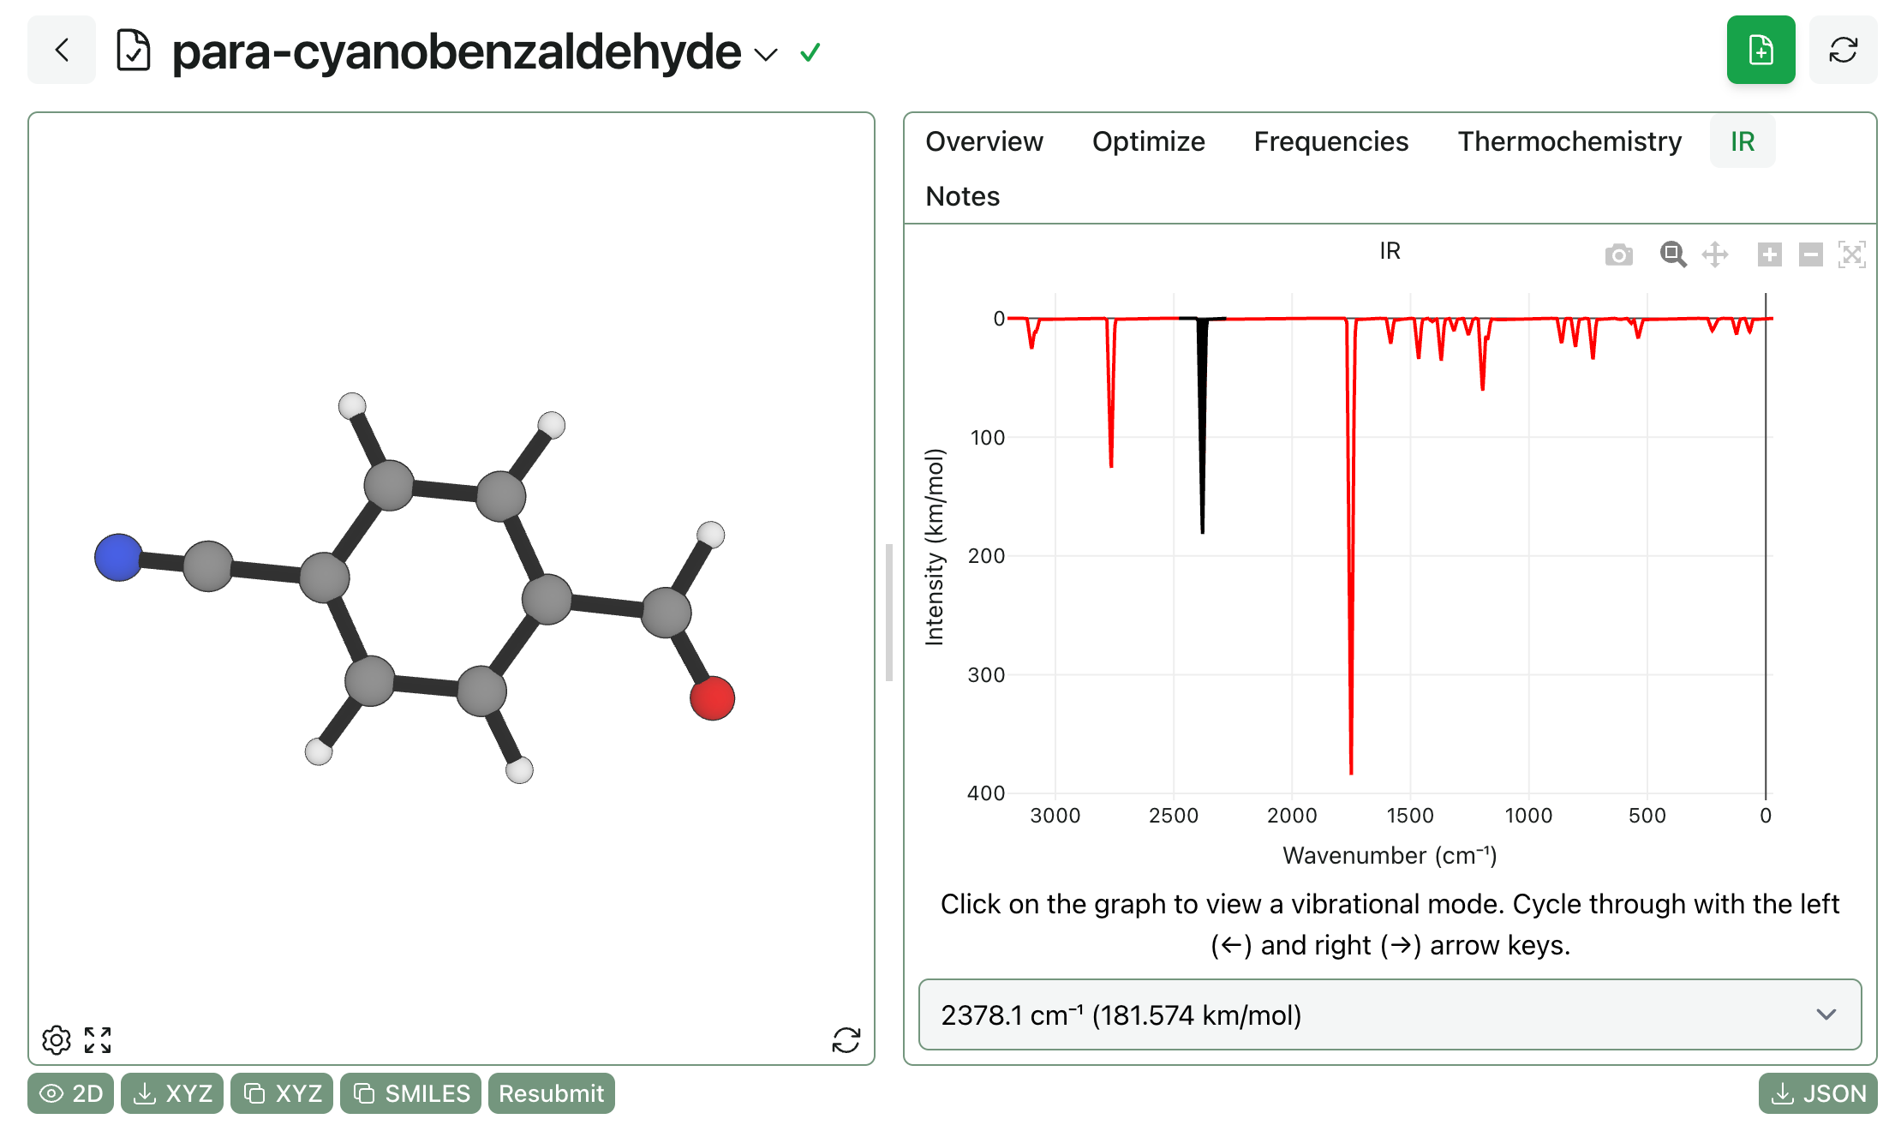
Task: Toggle the refresh sync icon at top right
Action: tap(1843, 50)
